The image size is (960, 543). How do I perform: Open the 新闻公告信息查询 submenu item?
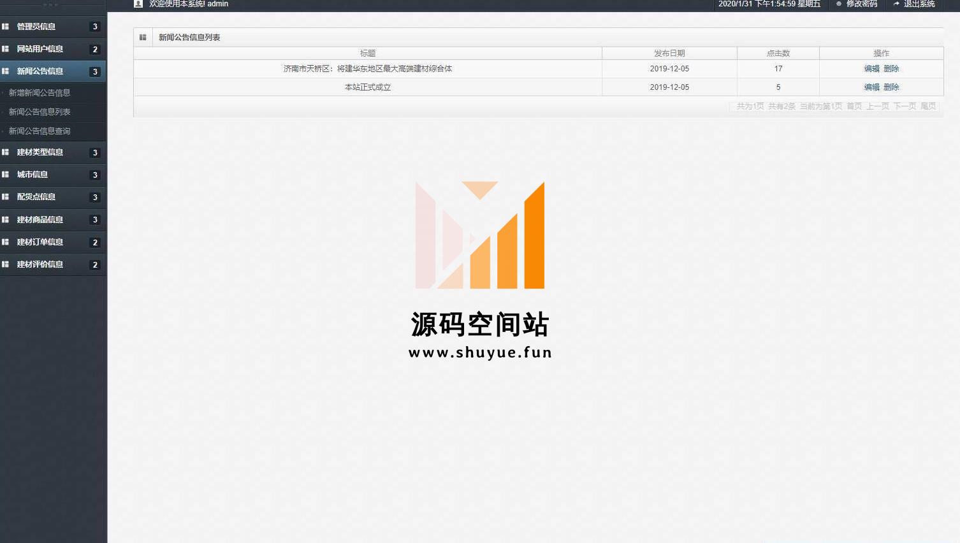click(x=40, y=131)
